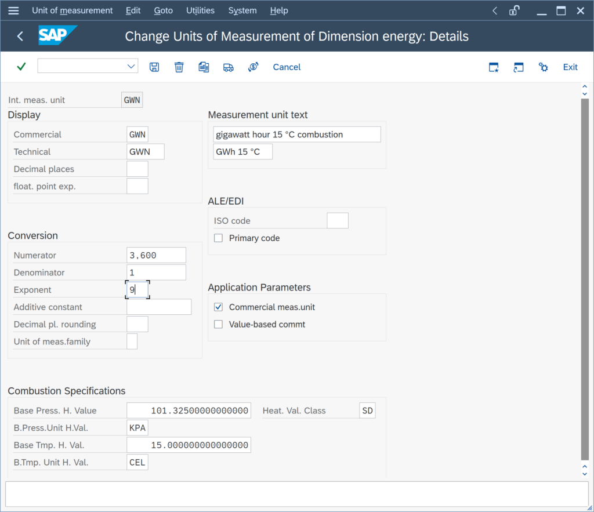Image resolution: width=594 pixels, height=512 pixels.
Task: Click the Cancel button
Action: click(287, 67)
